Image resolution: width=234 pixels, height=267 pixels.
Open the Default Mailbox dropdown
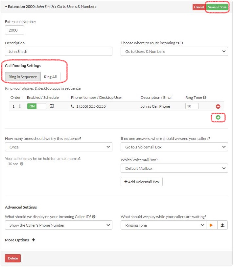(174, 168)
